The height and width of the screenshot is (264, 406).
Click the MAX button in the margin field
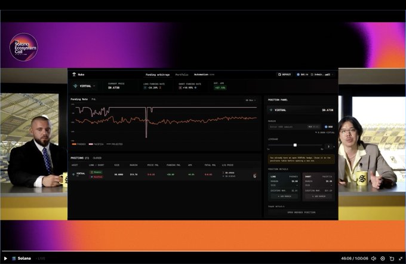(x=313, y=127)
